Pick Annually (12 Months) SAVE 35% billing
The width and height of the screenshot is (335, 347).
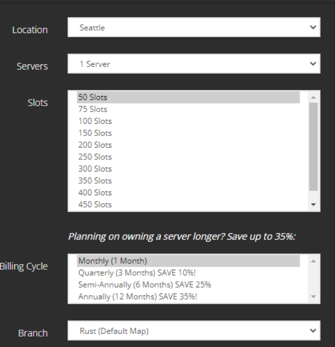[188, 297]
